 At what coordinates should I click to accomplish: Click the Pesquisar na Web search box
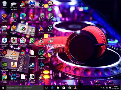pos(24,88)
